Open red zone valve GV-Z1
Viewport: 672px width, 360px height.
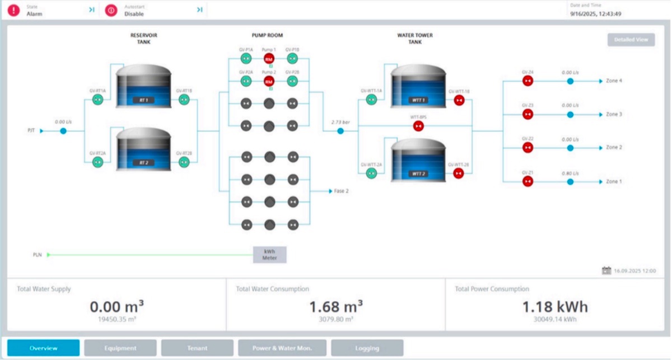pyautogui.click(x=527, y=181)
